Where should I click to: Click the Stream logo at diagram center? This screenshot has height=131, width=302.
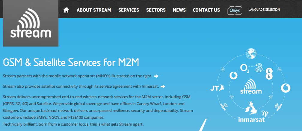pyautogui.click(x=251, y=87)
